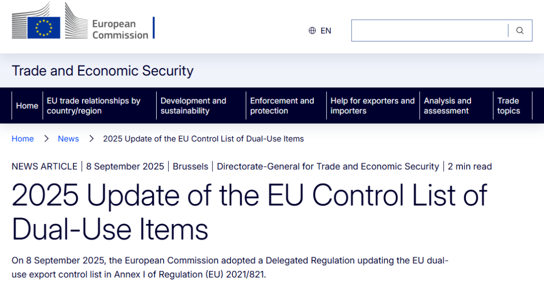Select Home in the dark navigation bar
544x285 pixels.
(27, 106)
